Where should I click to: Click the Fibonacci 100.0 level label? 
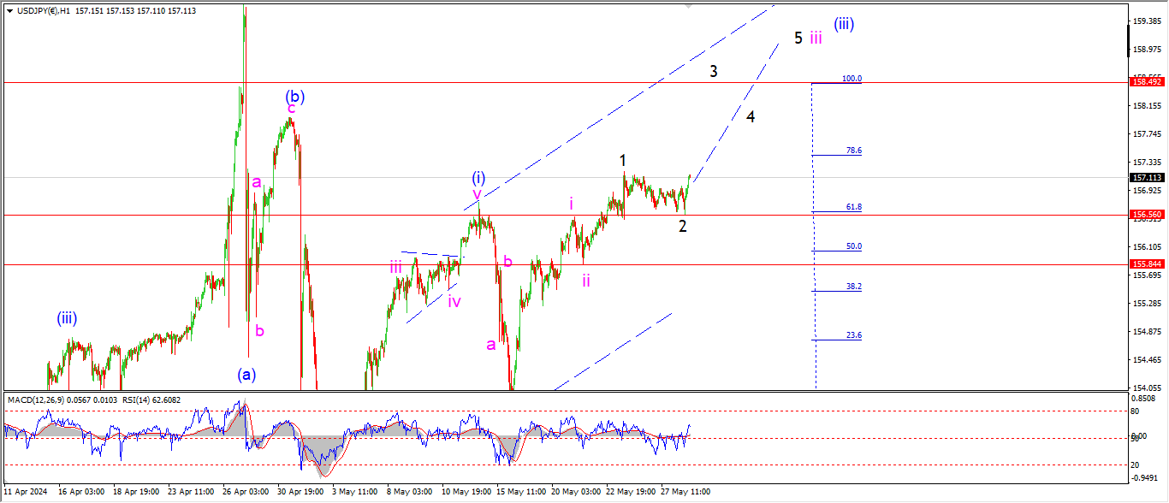[851, 79]
